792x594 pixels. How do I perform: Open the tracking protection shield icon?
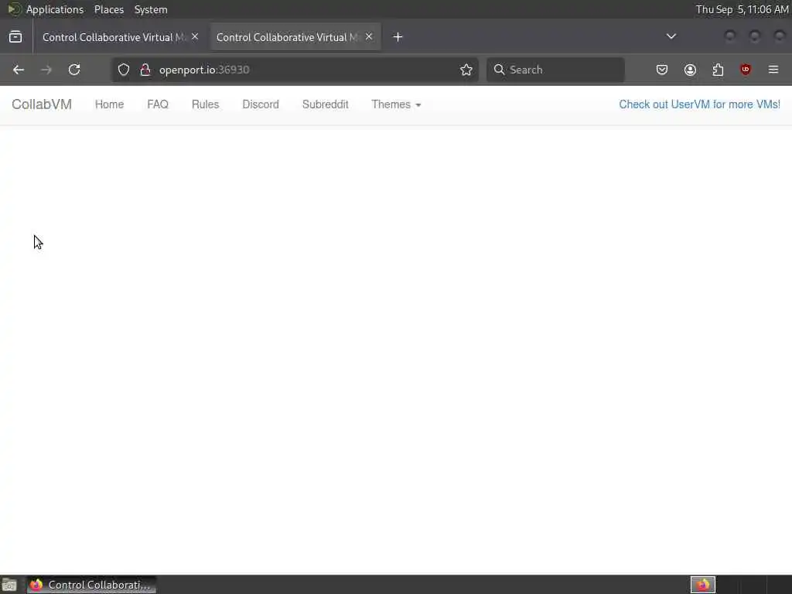tap(124, 70)
